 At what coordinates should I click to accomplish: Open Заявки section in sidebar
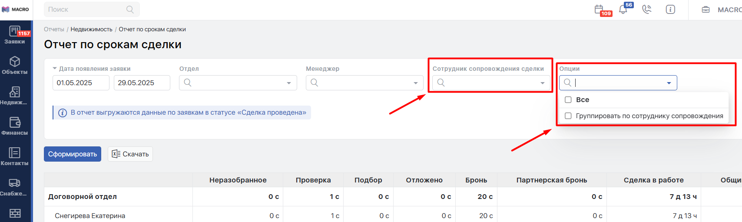(x=15, y=35)
